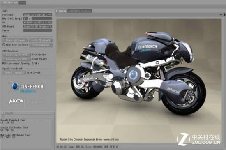
Task: Click the Start all tests button
Action: coord(15,40)
